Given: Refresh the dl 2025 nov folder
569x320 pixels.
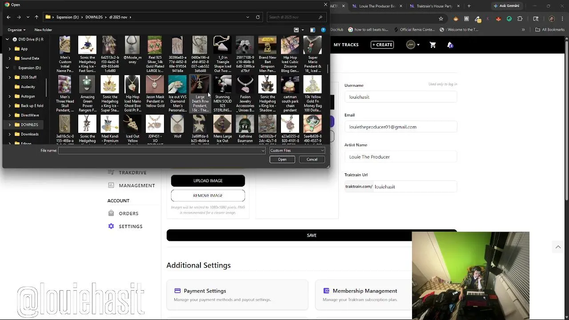Looking at the screenshot, I should pyautogui.click(x=258, y=17).
